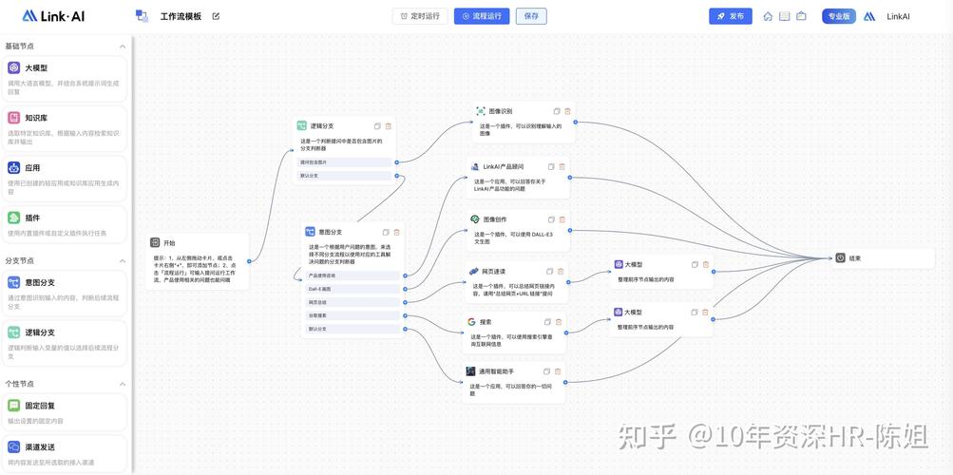This screenshot has width=953, height=475.
Task: Run the workflow with 流程运行
Action: click(482, 16)
